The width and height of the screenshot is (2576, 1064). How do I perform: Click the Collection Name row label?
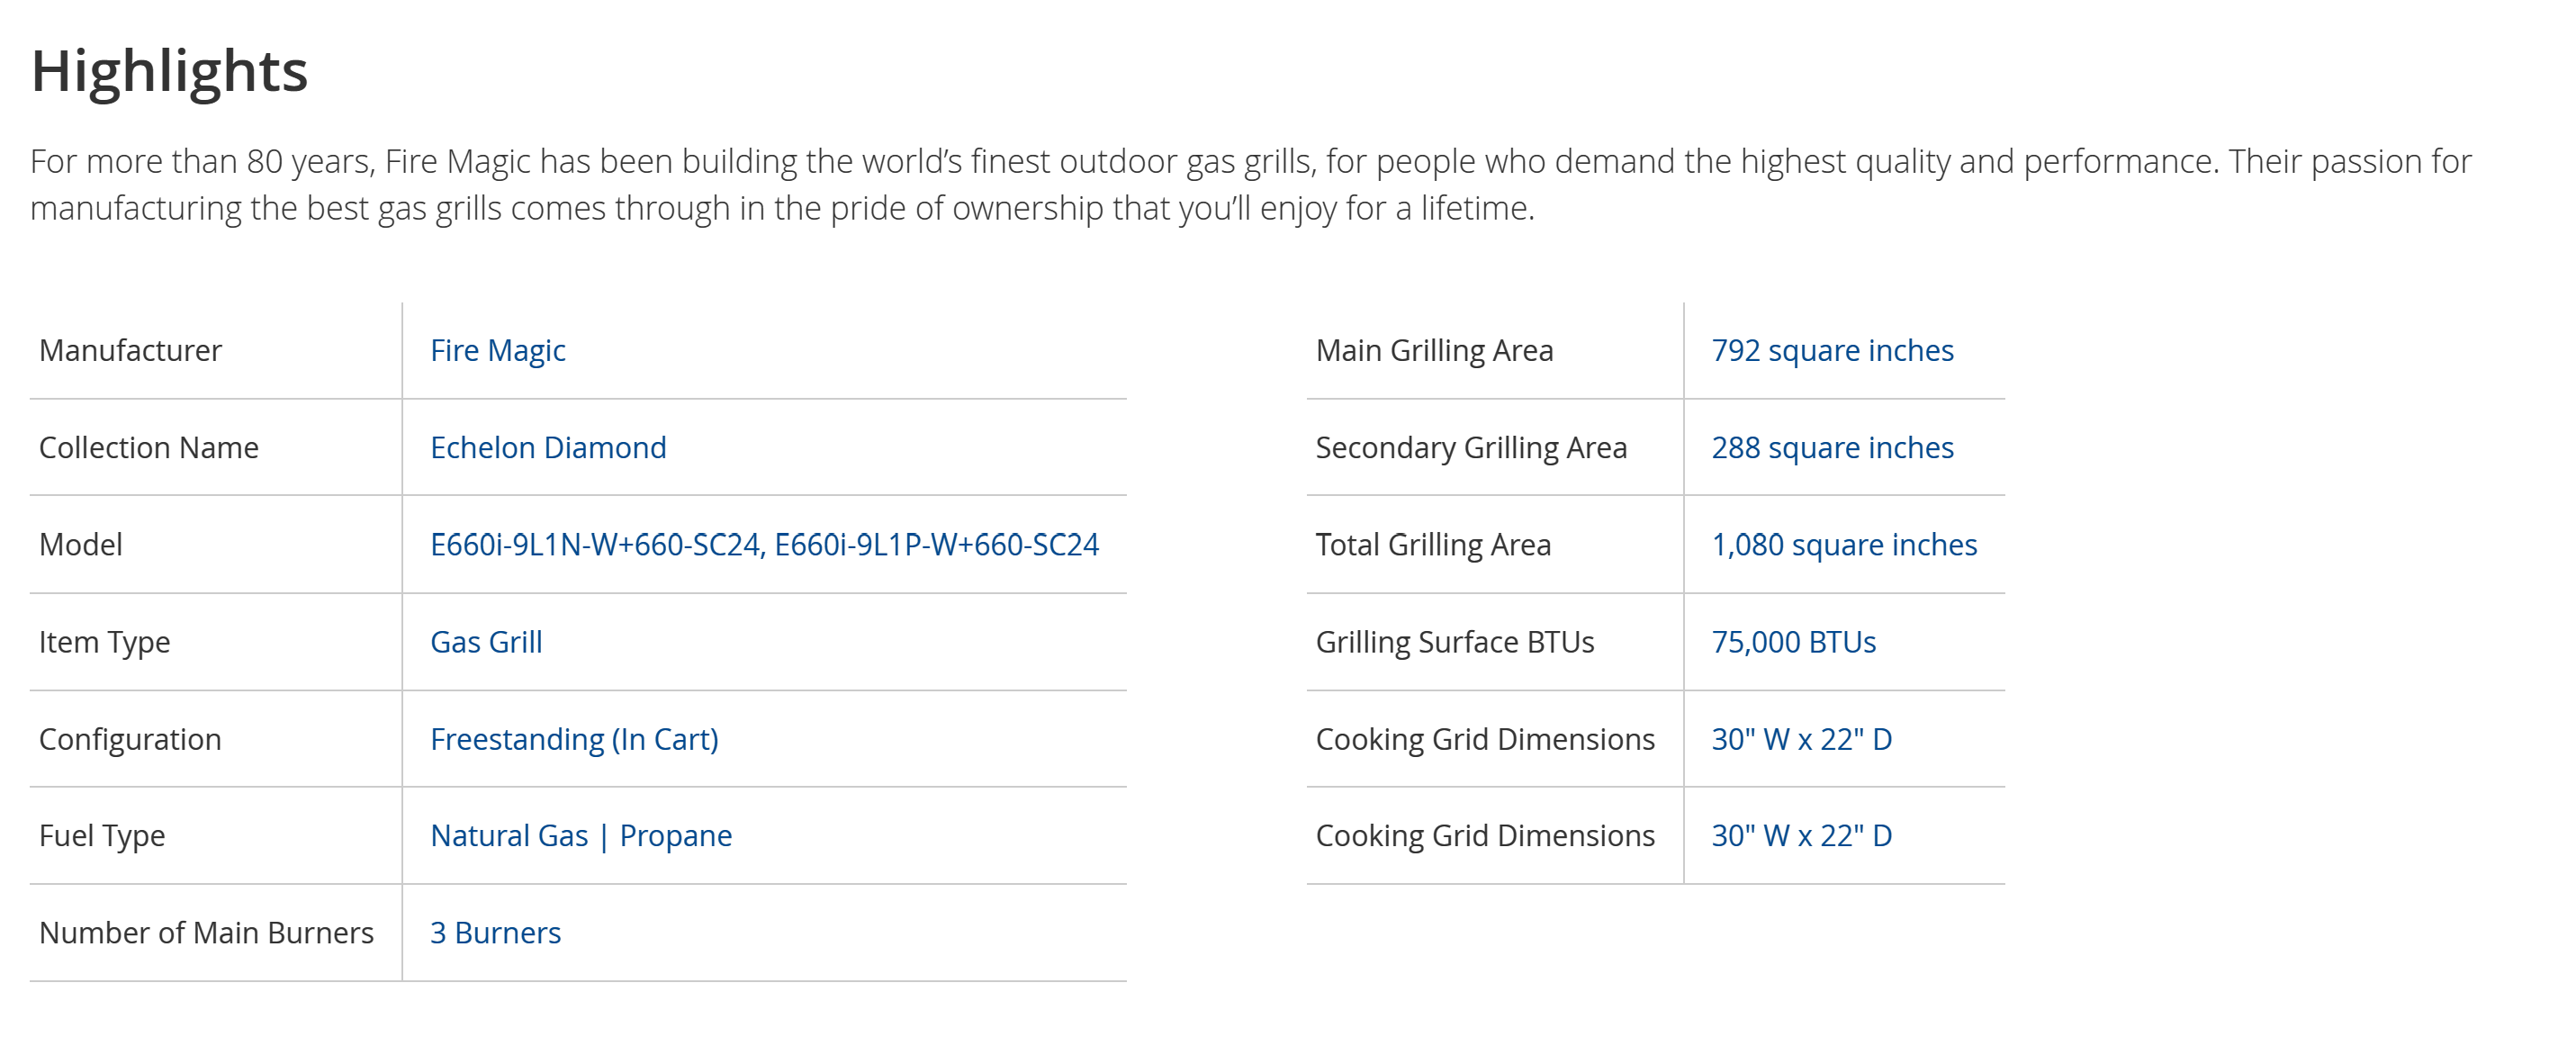(x=148, y=447)
